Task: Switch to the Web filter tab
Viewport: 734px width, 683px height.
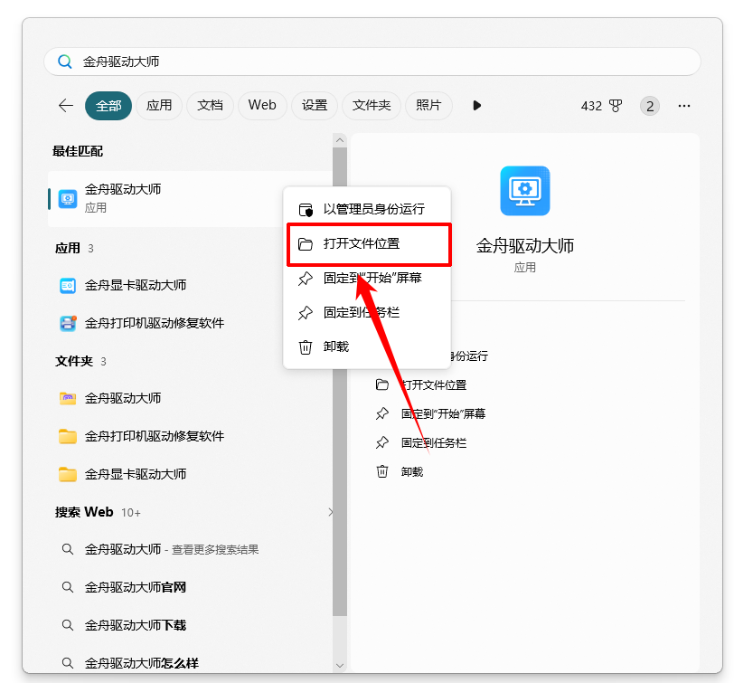Action: [x=262, y=106]
